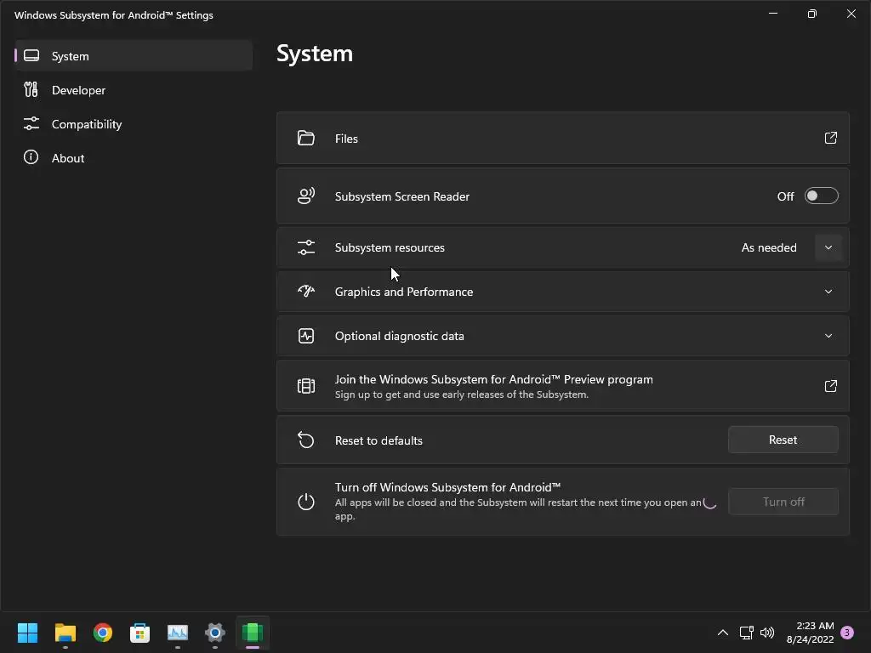Open the Windows Start menu
The width and height of the screenshot is (871, 653).
click(27, 632)
